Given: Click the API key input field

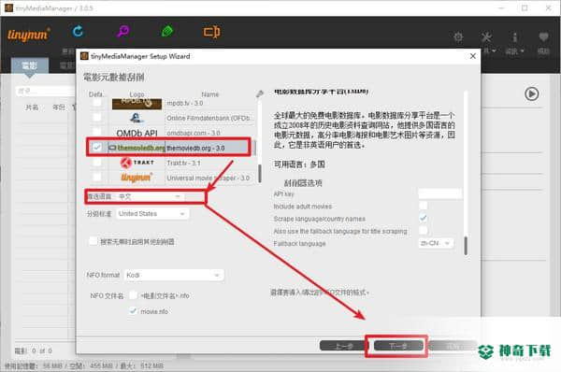Looking at the screenshot, I should pos(440,193).
